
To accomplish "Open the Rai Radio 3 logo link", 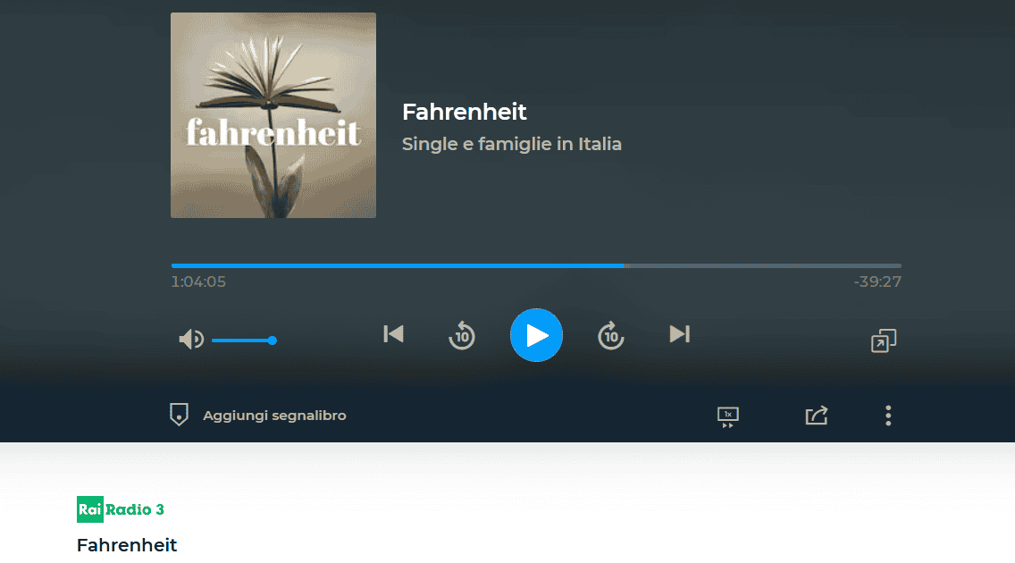I will pyautogui.click(x=121, y=509).
